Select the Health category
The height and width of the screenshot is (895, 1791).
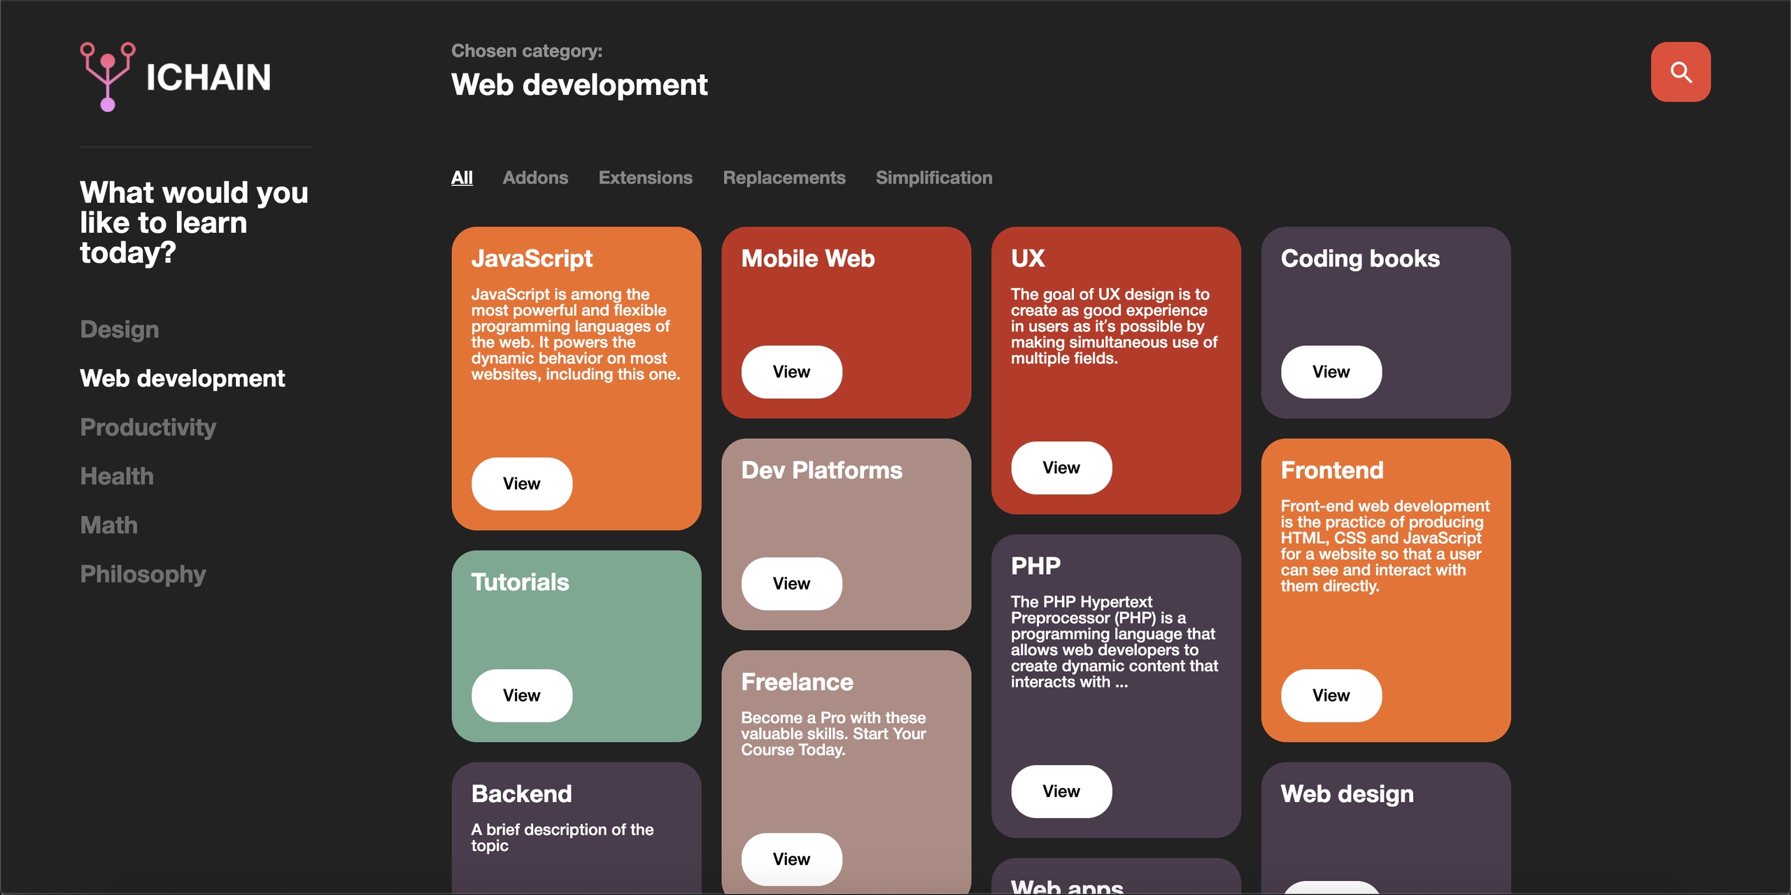pos(117,476)
